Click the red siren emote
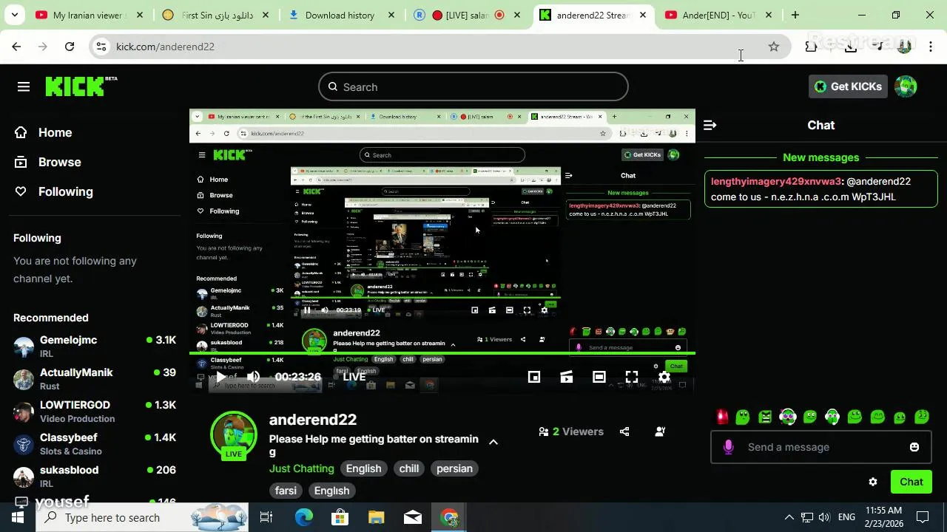The height and width of the screenshot is (532, 947). pos(722,417)
